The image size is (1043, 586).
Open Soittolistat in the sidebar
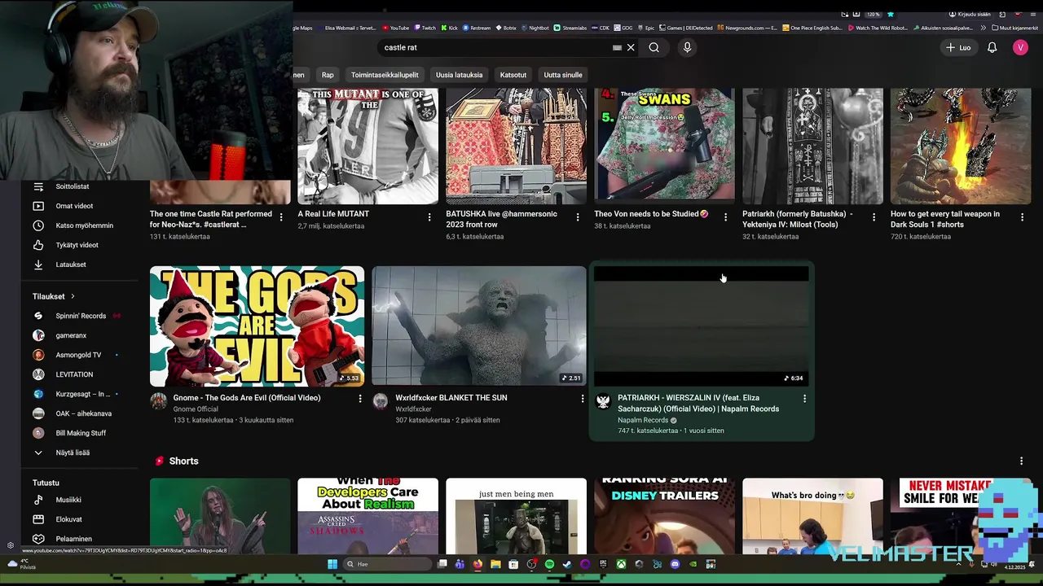pos(73,186)
